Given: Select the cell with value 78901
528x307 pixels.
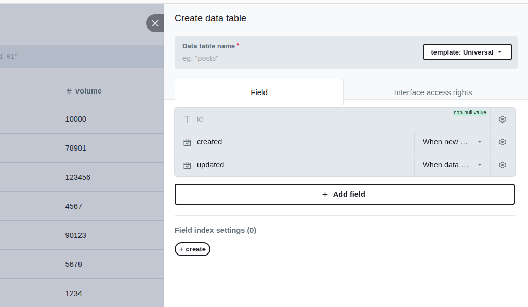Looking at the screenshot, I should 76,148.
